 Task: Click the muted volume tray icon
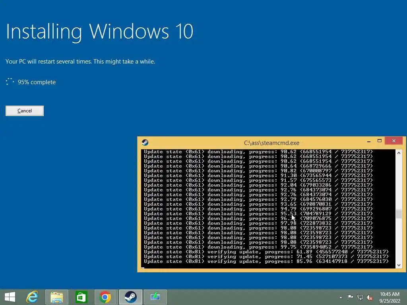pyautogui.click(x=370, y=297)
